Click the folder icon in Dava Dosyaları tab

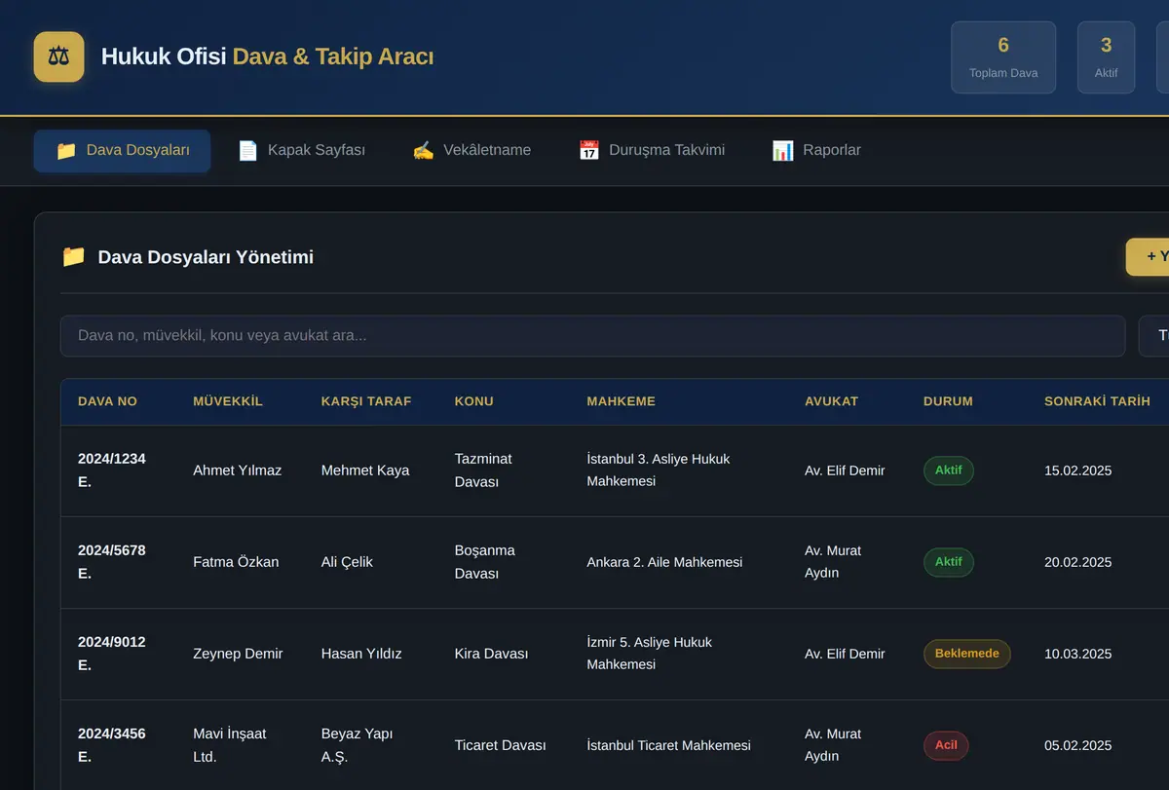(x=66, y=151)
